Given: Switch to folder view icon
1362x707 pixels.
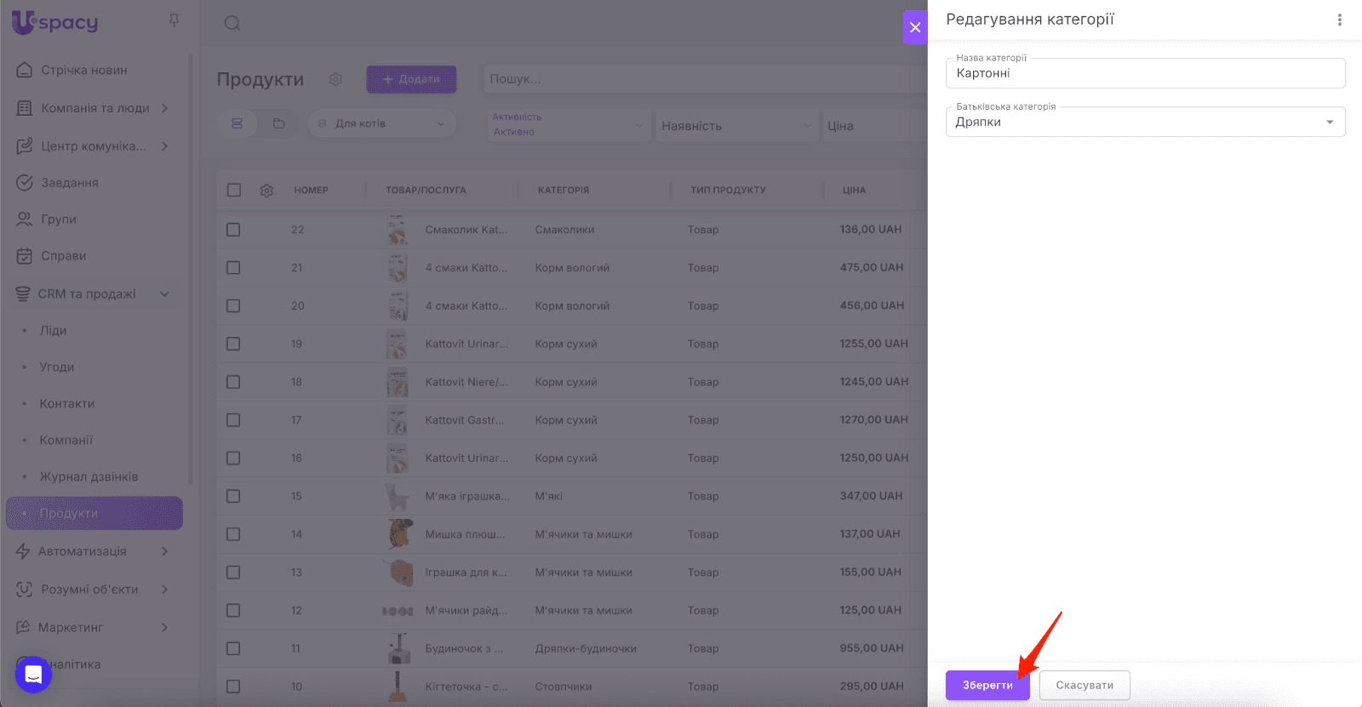Looking at the screenshot, I should 278,123.
